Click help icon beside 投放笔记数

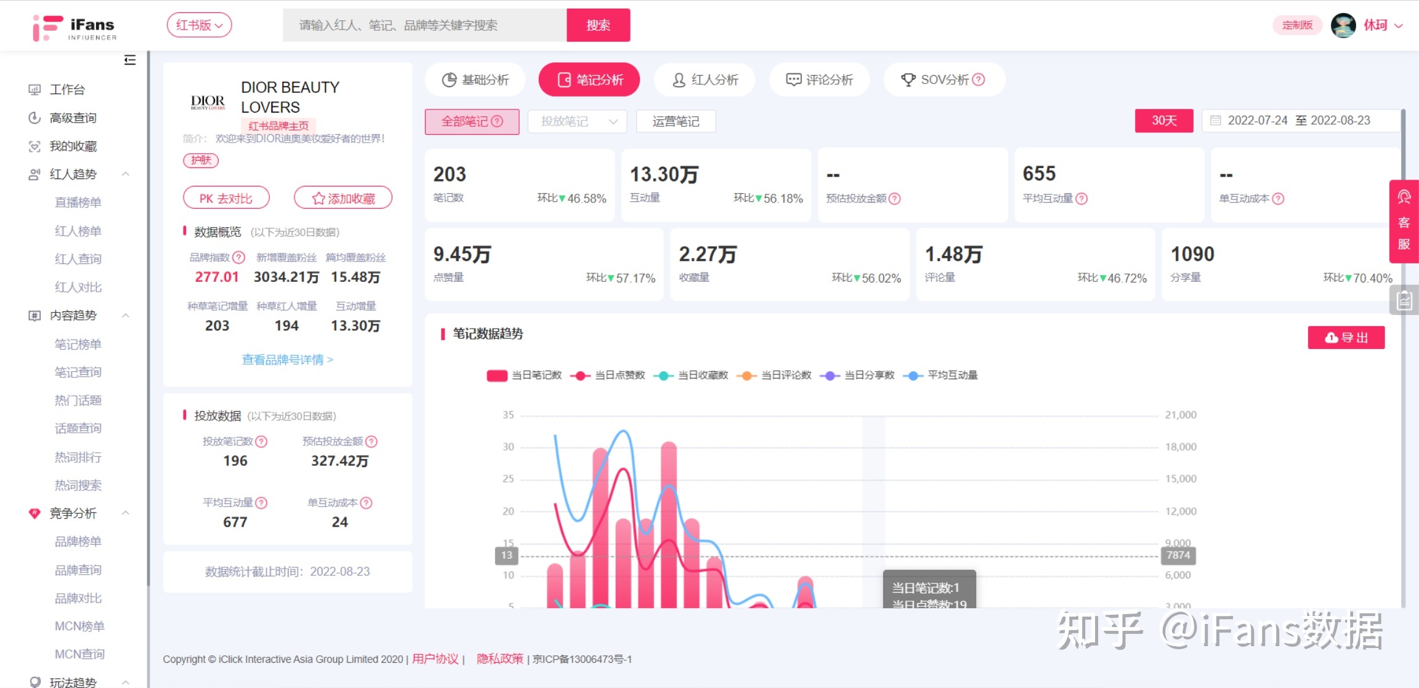coord(261,442)
